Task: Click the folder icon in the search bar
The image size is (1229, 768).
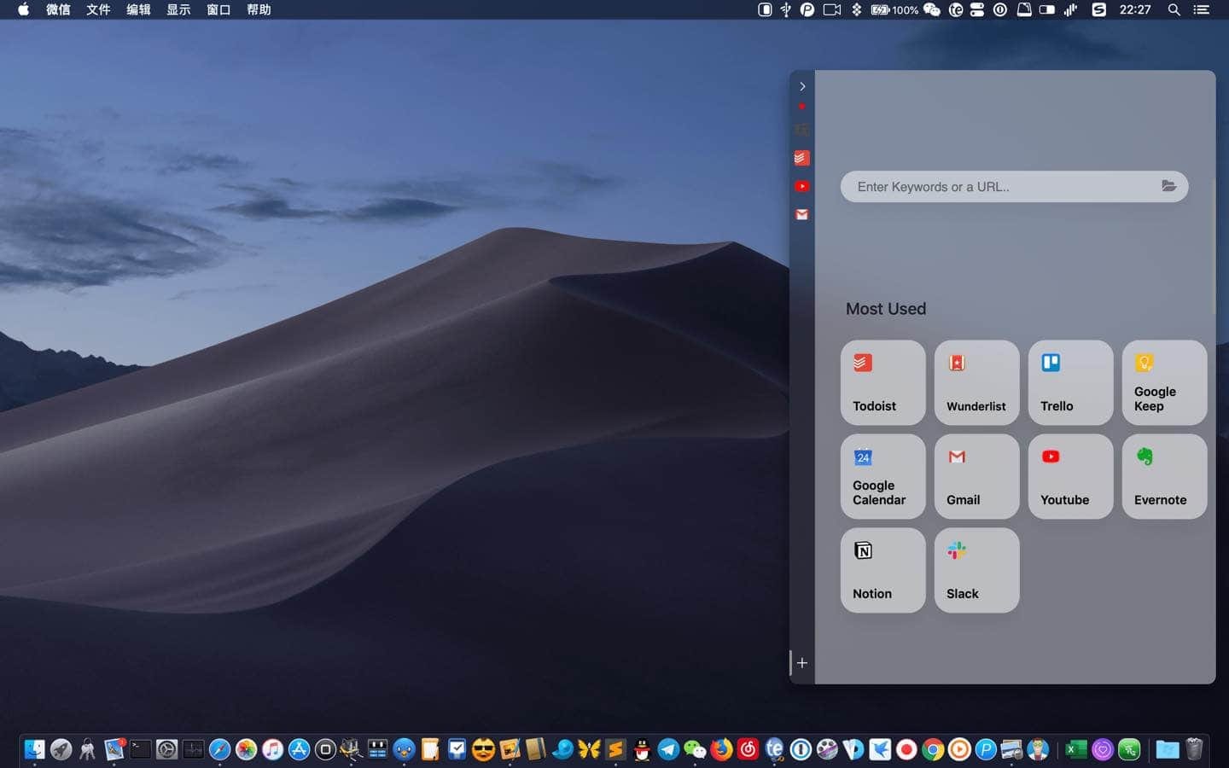Action: [1168, 186]
